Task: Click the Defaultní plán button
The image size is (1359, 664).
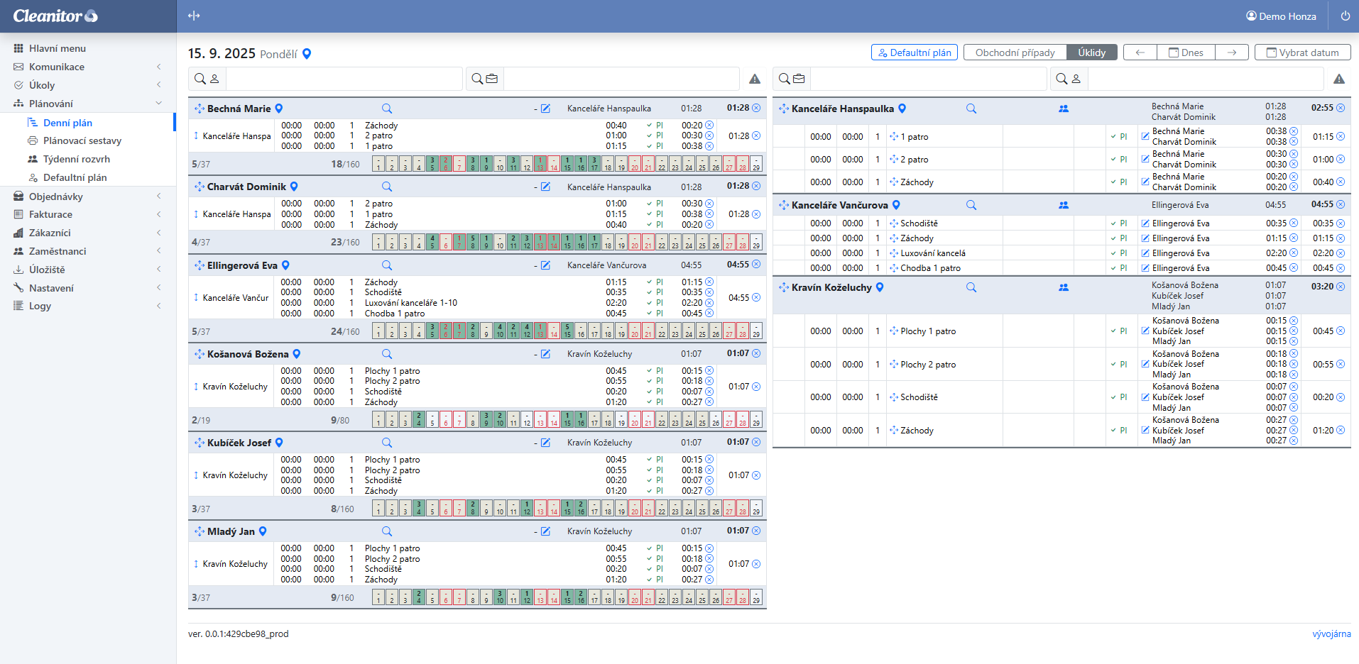Action: (914, 52)
